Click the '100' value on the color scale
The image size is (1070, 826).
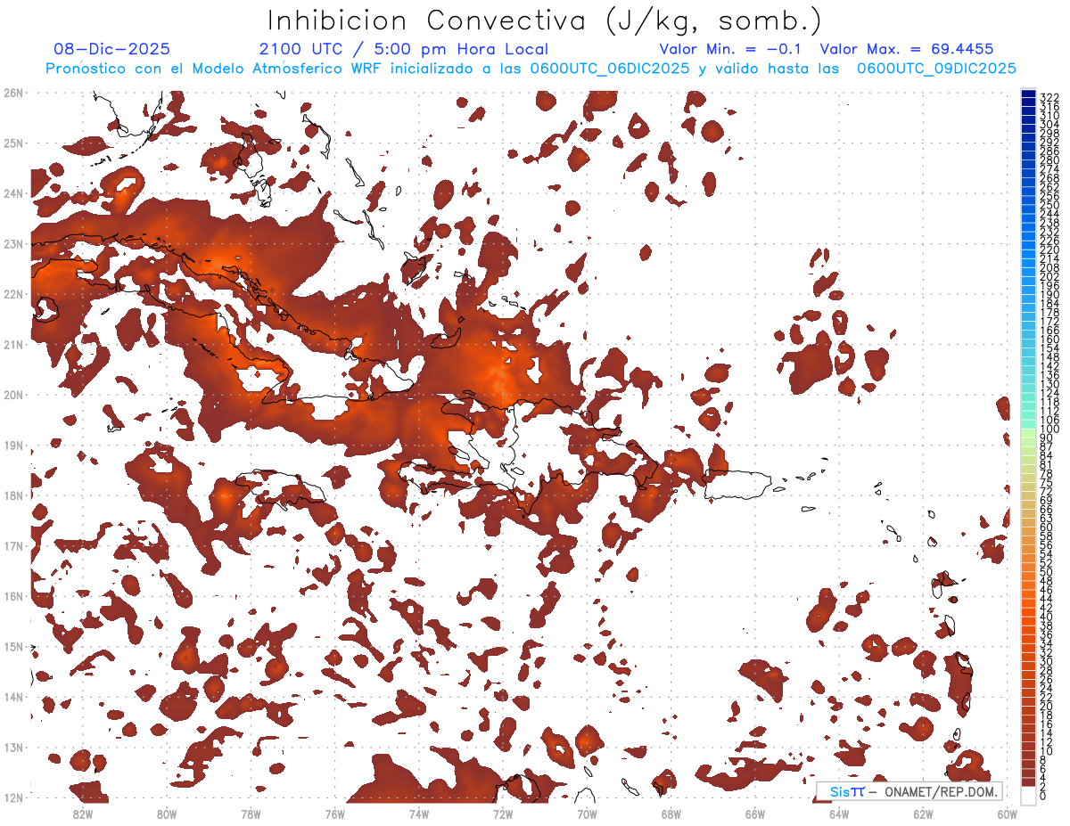click(1049, 429)
